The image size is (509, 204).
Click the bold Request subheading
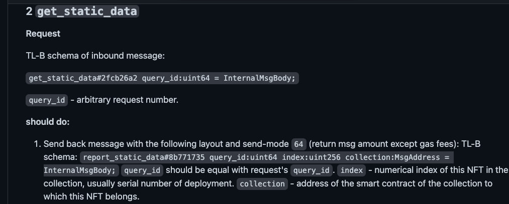click(x=43, y=34)
